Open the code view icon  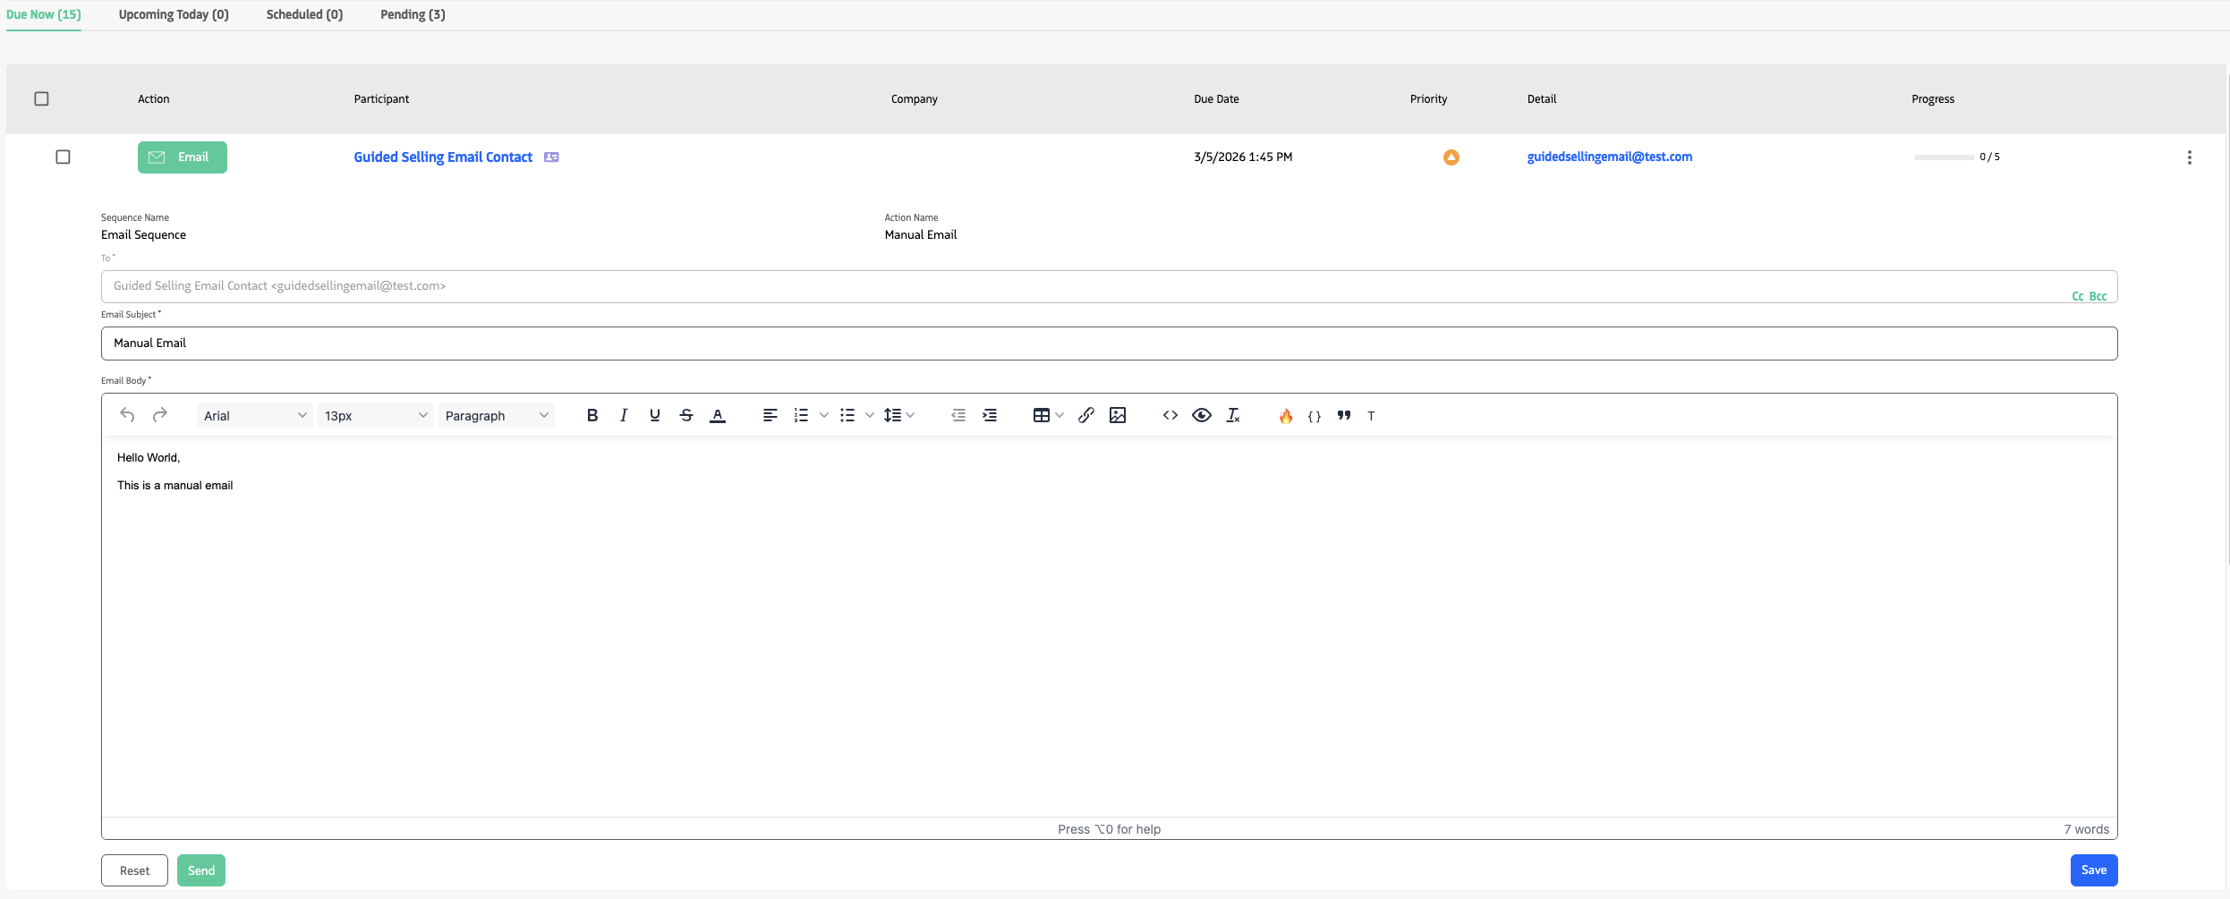coord(1170,415)
